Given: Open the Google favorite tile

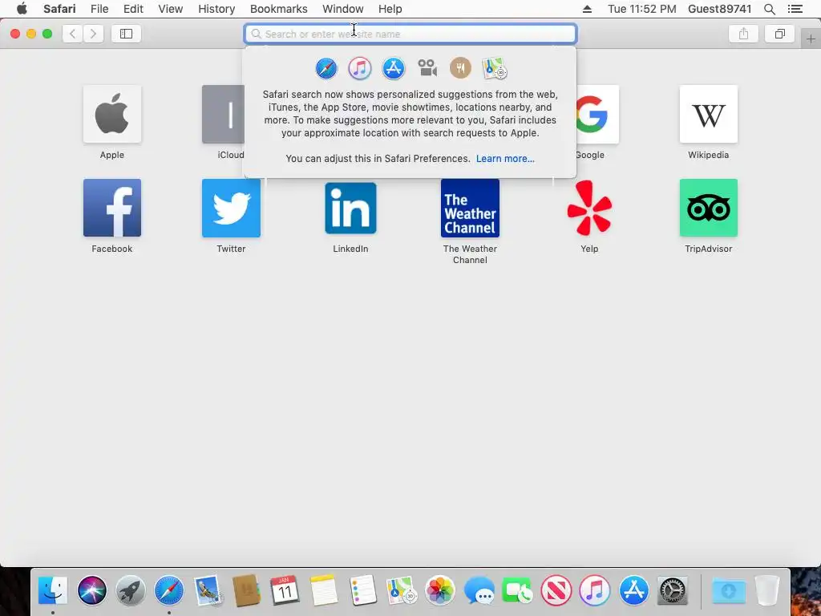Looking at the screenshot, I should click(x=597, y=114).
